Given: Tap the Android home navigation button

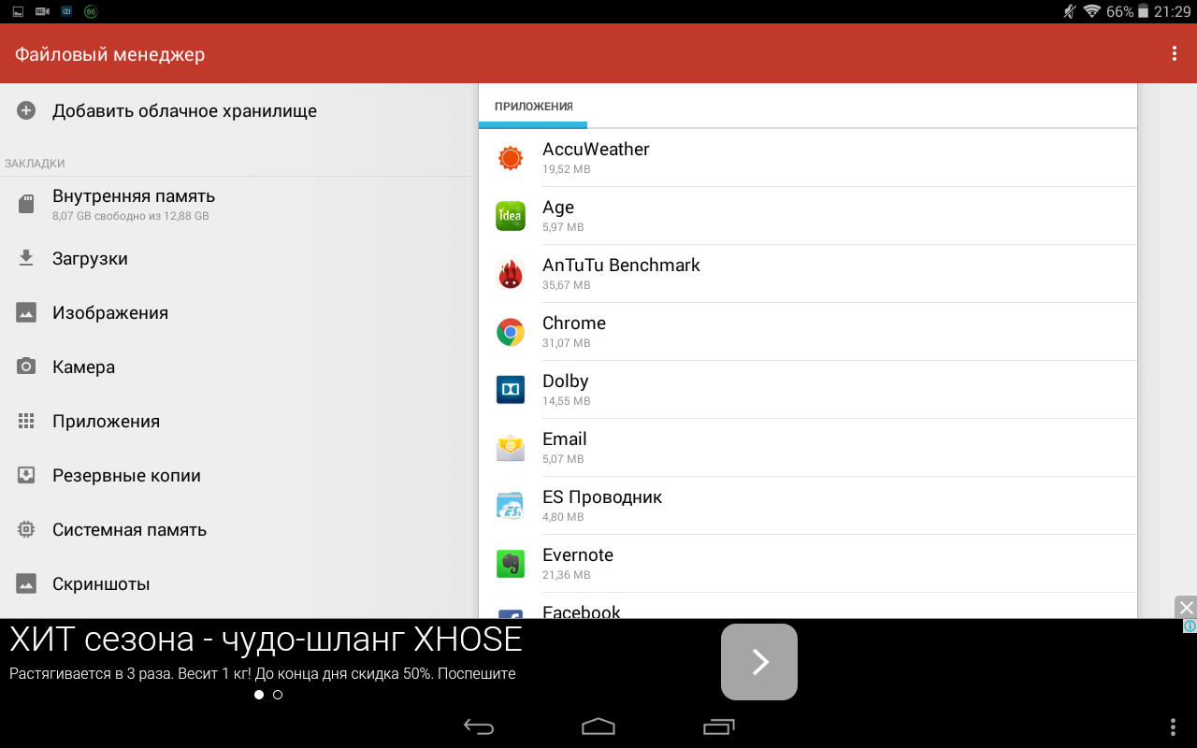Looking at the screenshot, I should [598, 726].
